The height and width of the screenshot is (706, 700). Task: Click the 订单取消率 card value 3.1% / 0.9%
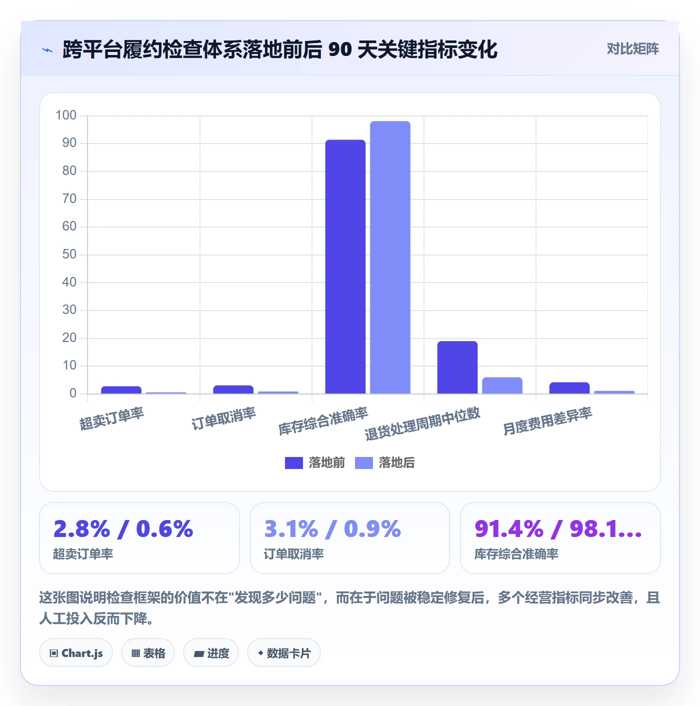point(332,529)
